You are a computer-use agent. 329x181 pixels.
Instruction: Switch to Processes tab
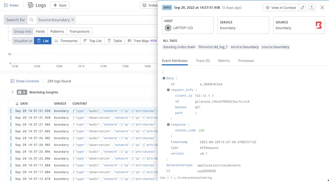pos(246,61)
